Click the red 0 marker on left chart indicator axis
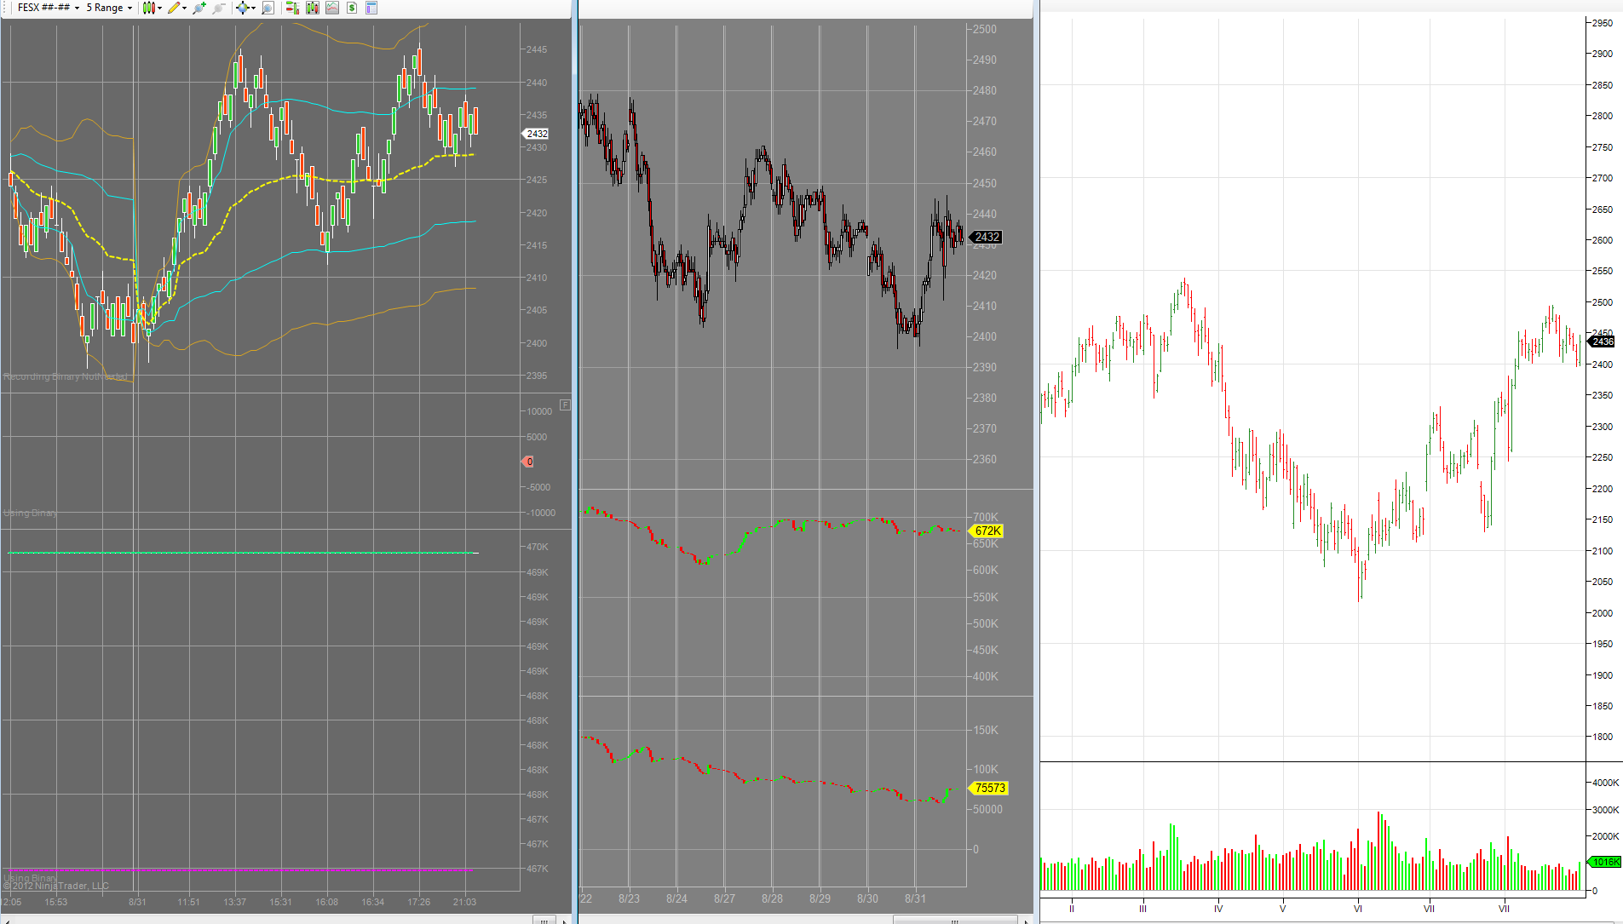Viewport: 1623px width, 924px height. pos(528,462)
